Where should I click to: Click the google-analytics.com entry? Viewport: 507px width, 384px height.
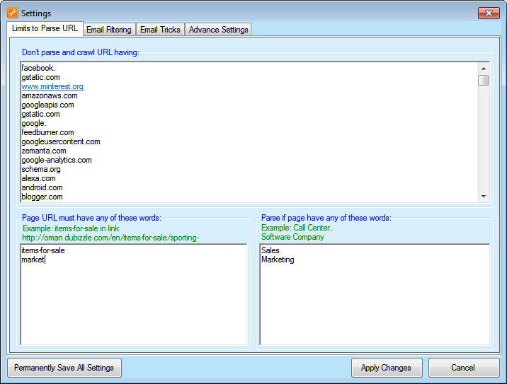click(57, 160)
